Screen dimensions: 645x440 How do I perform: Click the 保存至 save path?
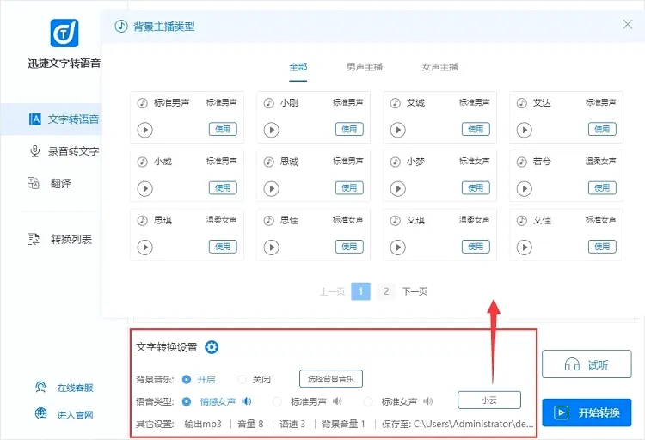coord(458,424)
